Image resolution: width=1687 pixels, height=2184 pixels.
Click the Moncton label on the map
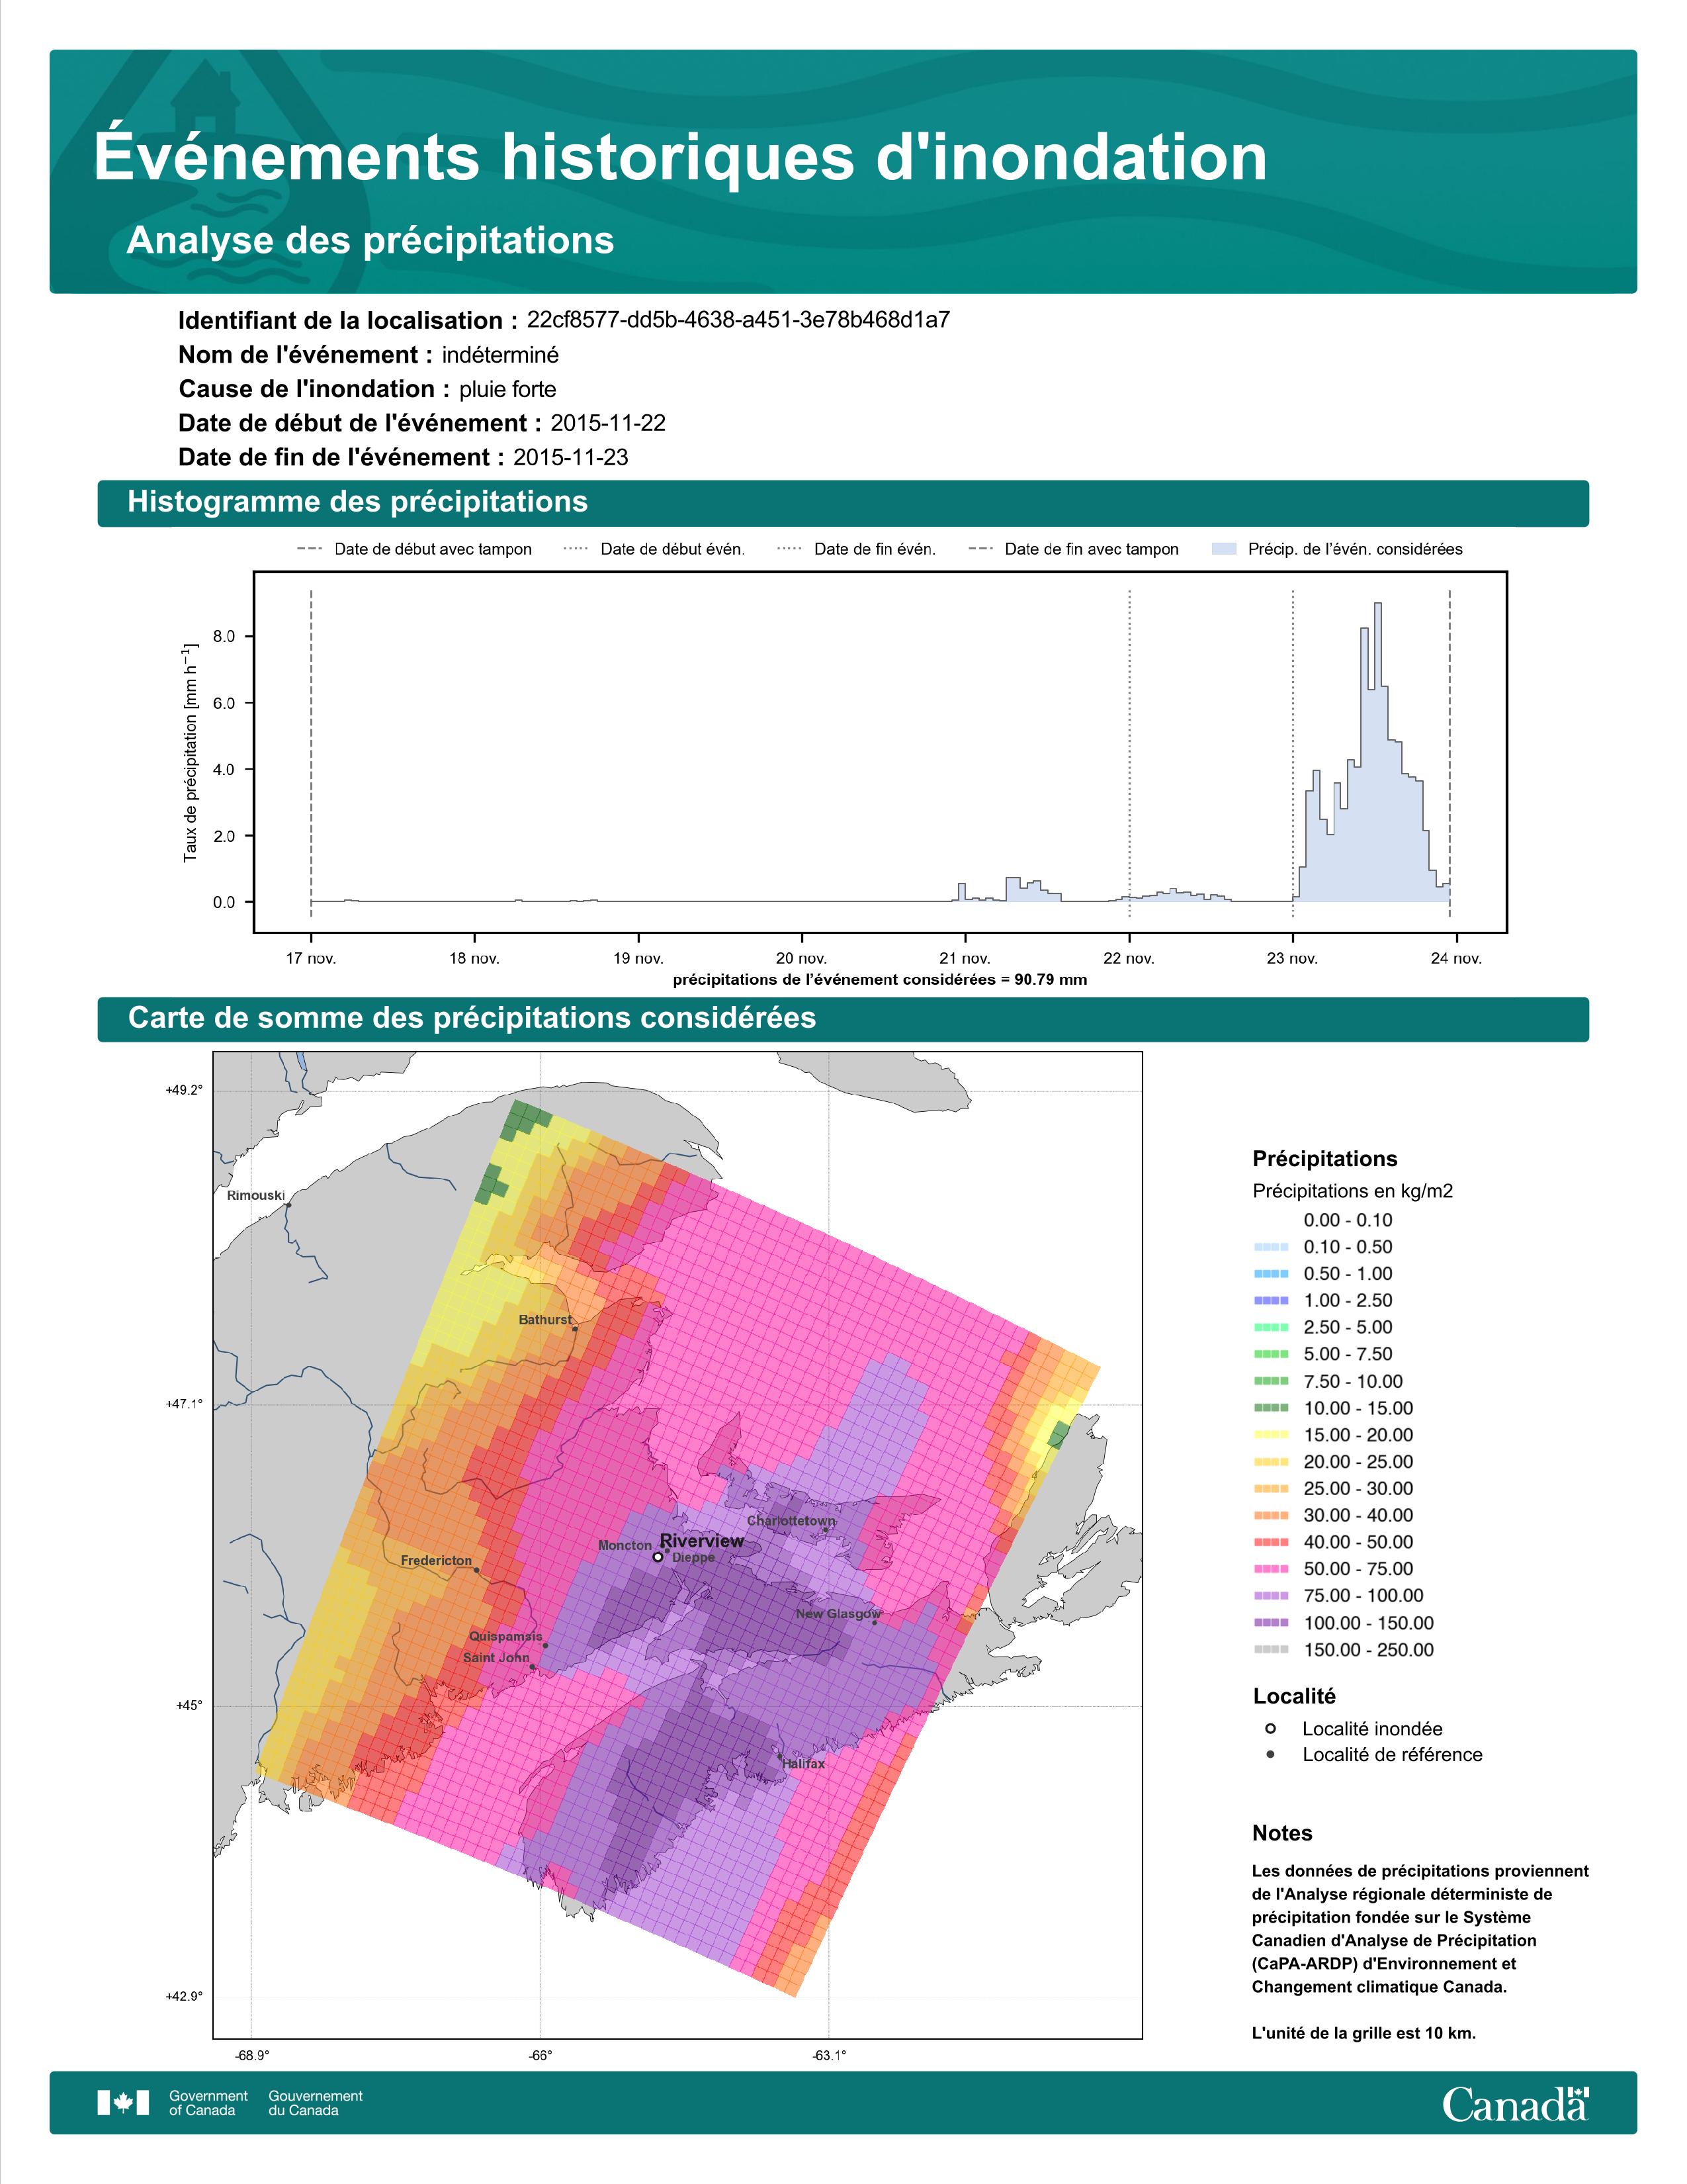625,1545
